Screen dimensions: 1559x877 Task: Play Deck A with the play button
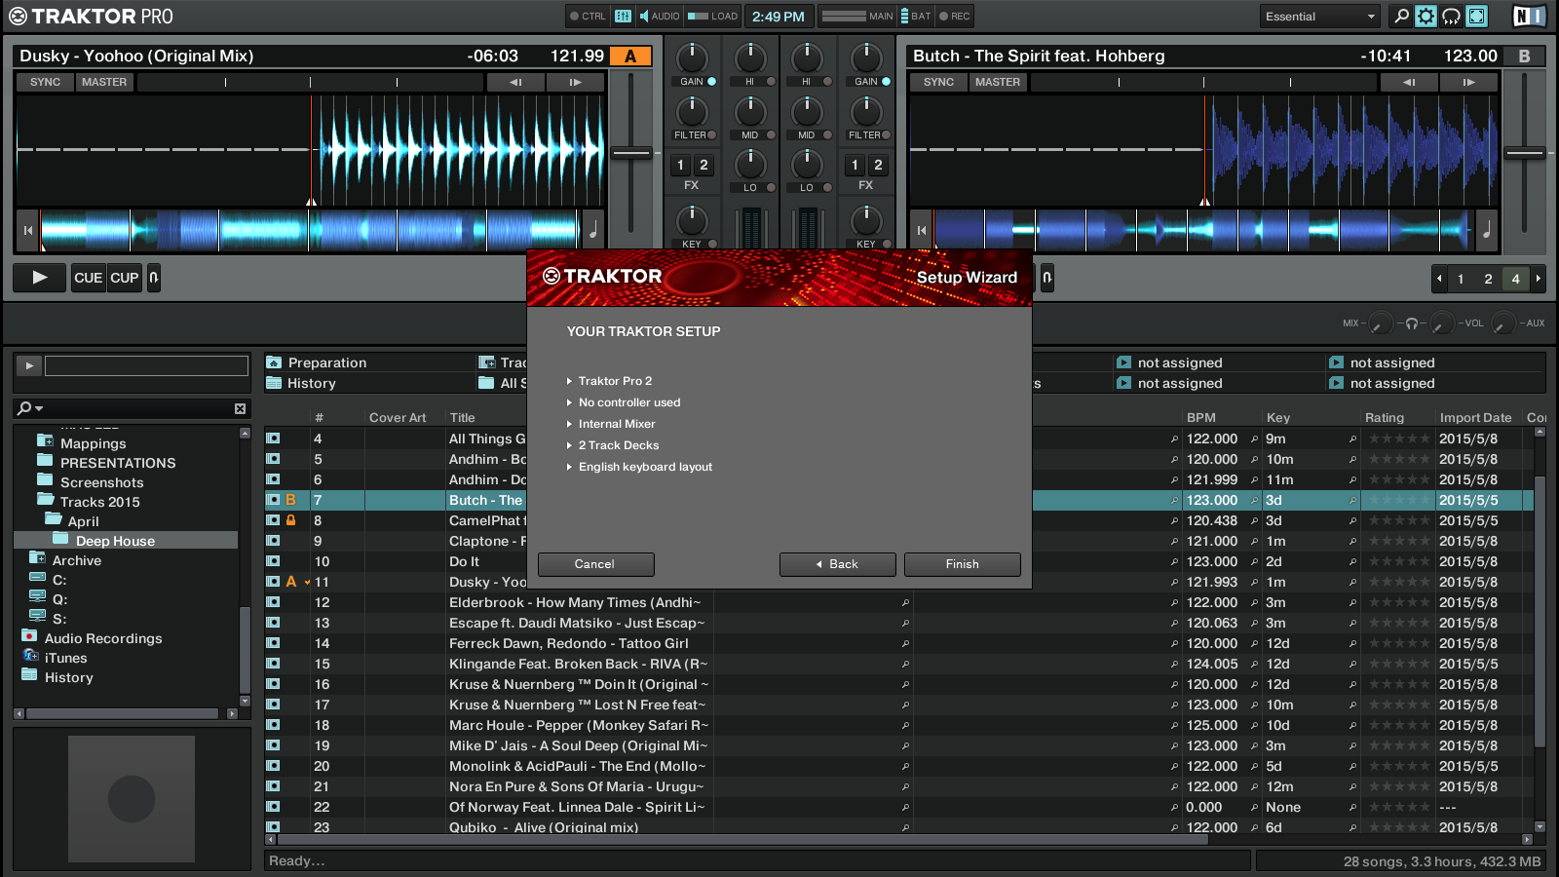click(40, 278)
